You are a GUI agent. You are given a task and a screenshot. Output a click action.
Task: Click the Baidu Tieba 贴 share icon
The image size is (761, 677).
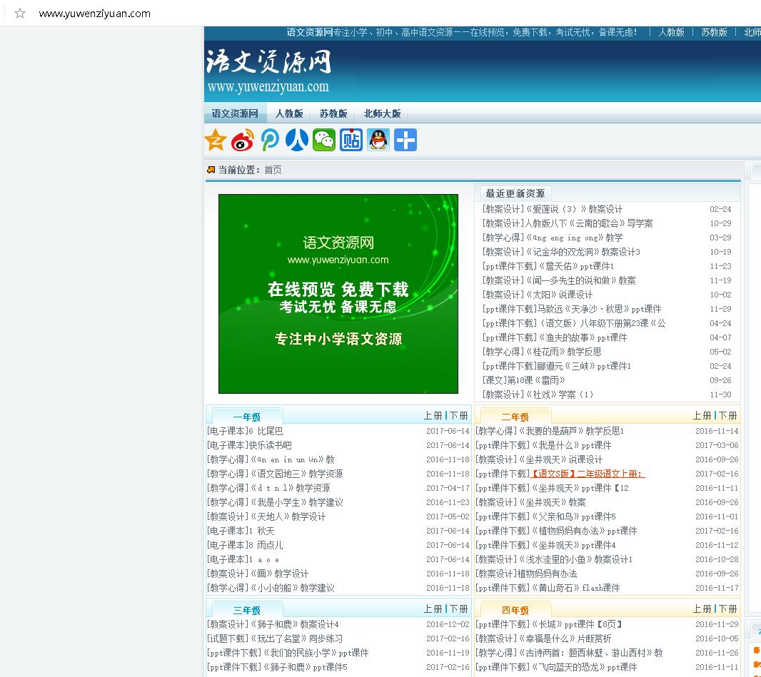(x=351, y=140)
